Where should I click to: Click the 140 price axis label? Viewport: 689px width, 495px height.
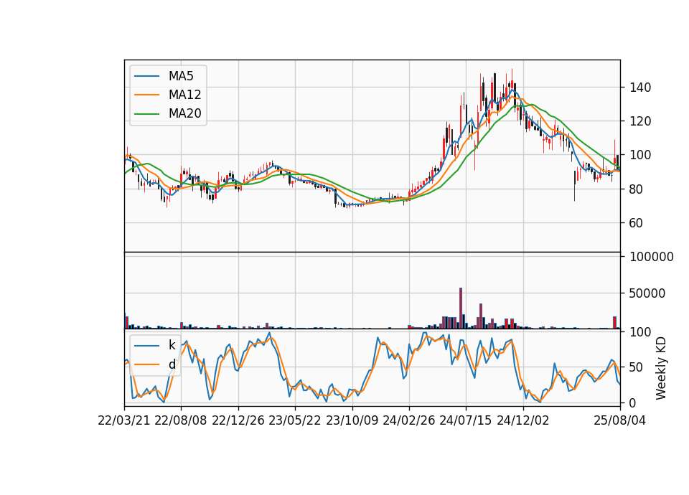pyautogui.click(x=640, y=88)
